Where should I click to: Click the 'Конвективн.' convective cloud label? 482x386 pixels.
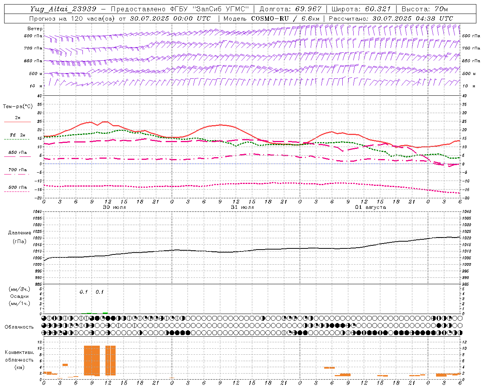(19, 352)
